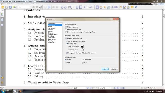The height and width of the screenshot is (93, 165).
Task: Click the binoculars Search icon in tools toolbar
Action: tap(109, 7)
